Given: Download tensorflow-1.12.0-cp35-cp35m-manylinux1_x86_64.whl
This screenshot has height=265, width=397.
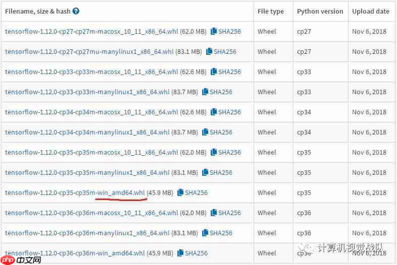Looking at the screenshot, I should tap(87, 173).
